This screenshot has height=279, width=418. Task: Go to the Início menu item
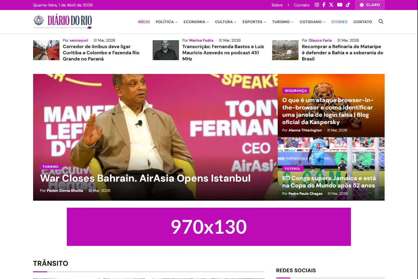(x=144, y=22)
